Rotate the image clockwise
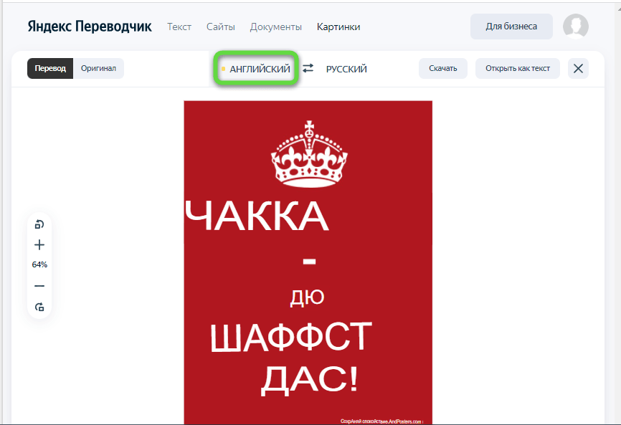Screen dimensions: 621x425 click(x=39, y=307)
